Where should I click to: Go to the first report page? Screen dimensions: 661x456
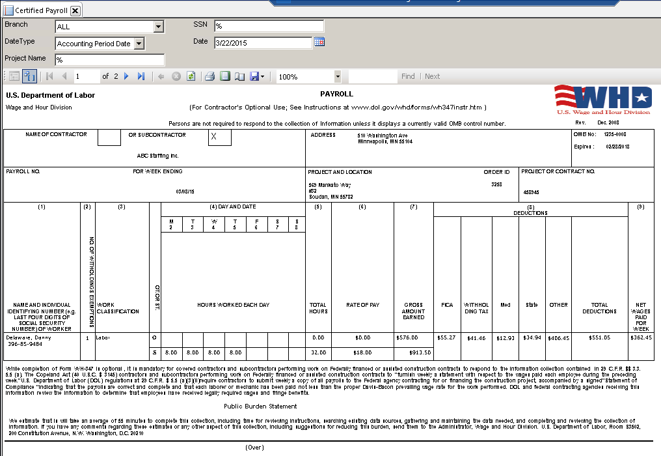(x=49, y=76)
